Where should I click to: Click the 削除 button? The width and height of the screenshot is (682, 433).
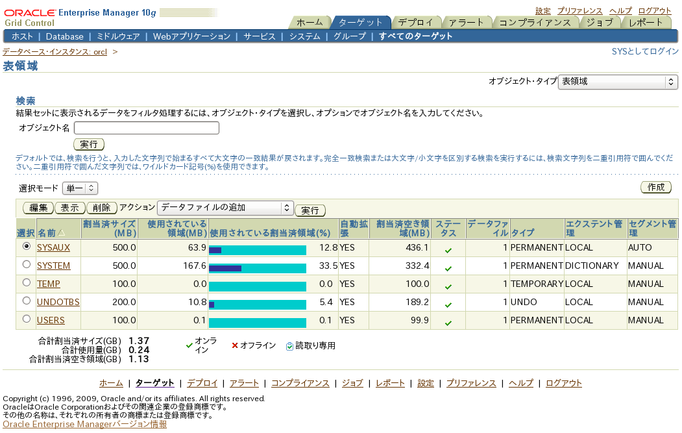[x=102, y=208]
